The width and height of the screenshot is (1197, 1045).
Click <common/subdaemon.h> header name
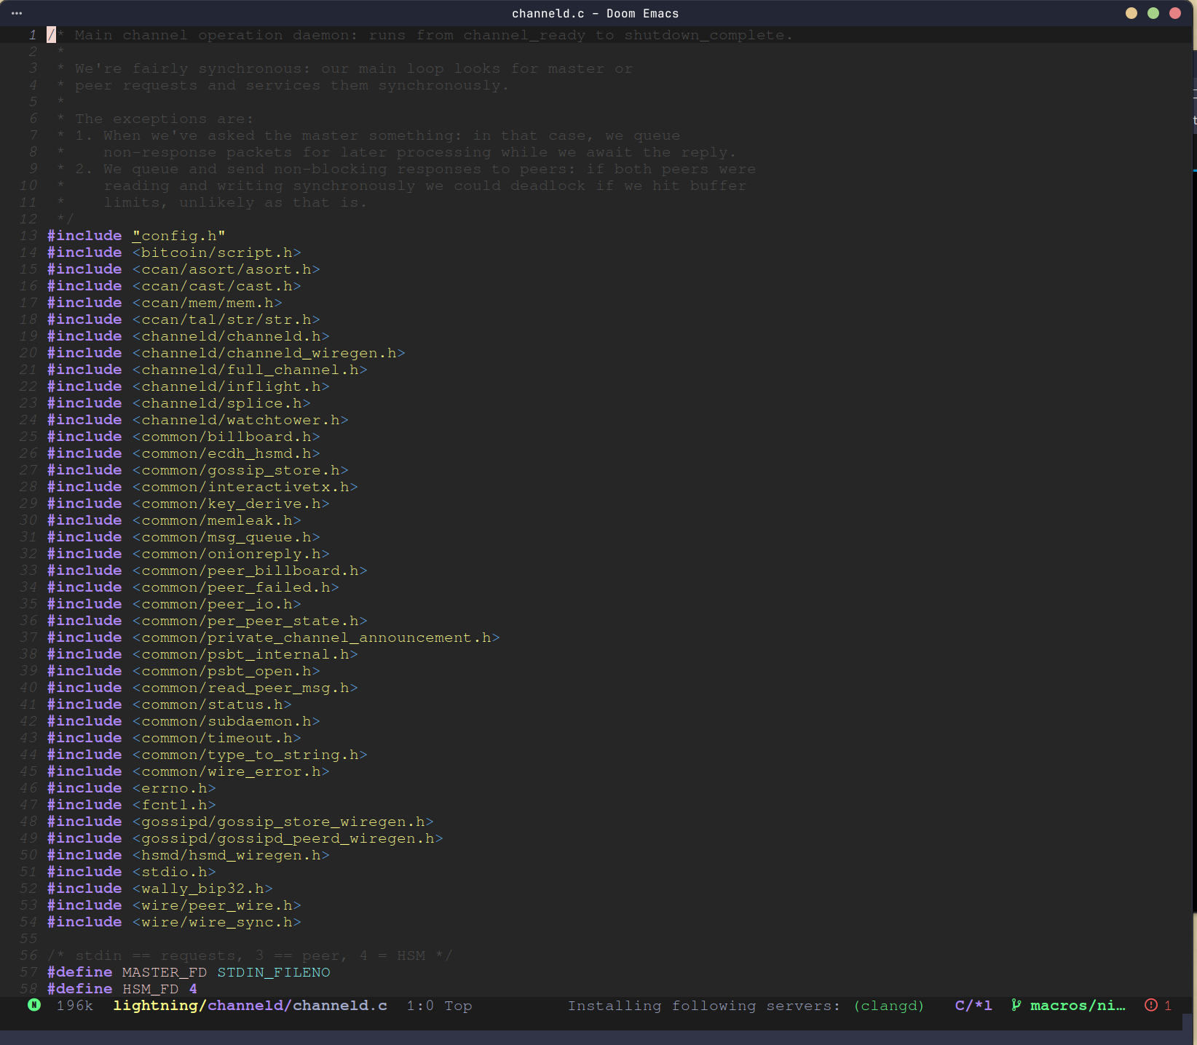pyautogui.click(x=226, y=721)
